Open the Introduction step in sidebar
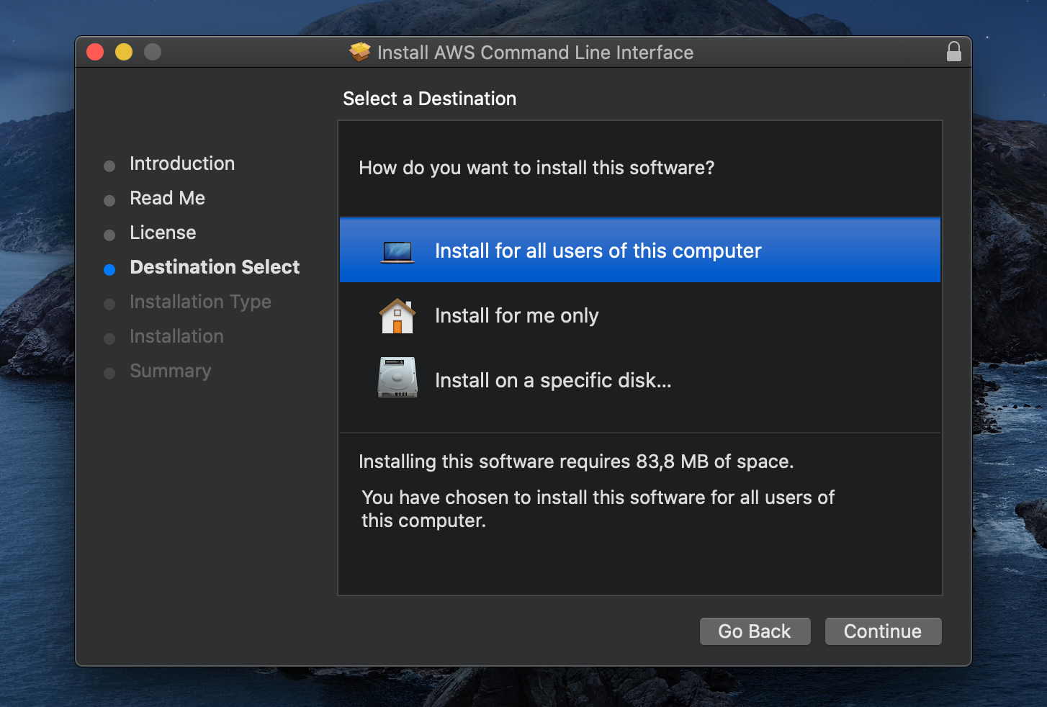The height and width of the screenshot is (707, 1047). (182, 163)
